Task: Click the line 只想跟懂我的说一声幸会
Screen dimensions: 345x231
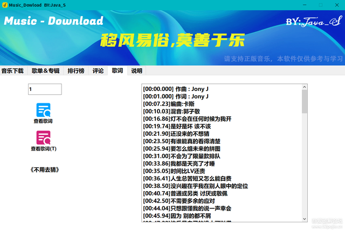Action: click(x=187, y=208)
